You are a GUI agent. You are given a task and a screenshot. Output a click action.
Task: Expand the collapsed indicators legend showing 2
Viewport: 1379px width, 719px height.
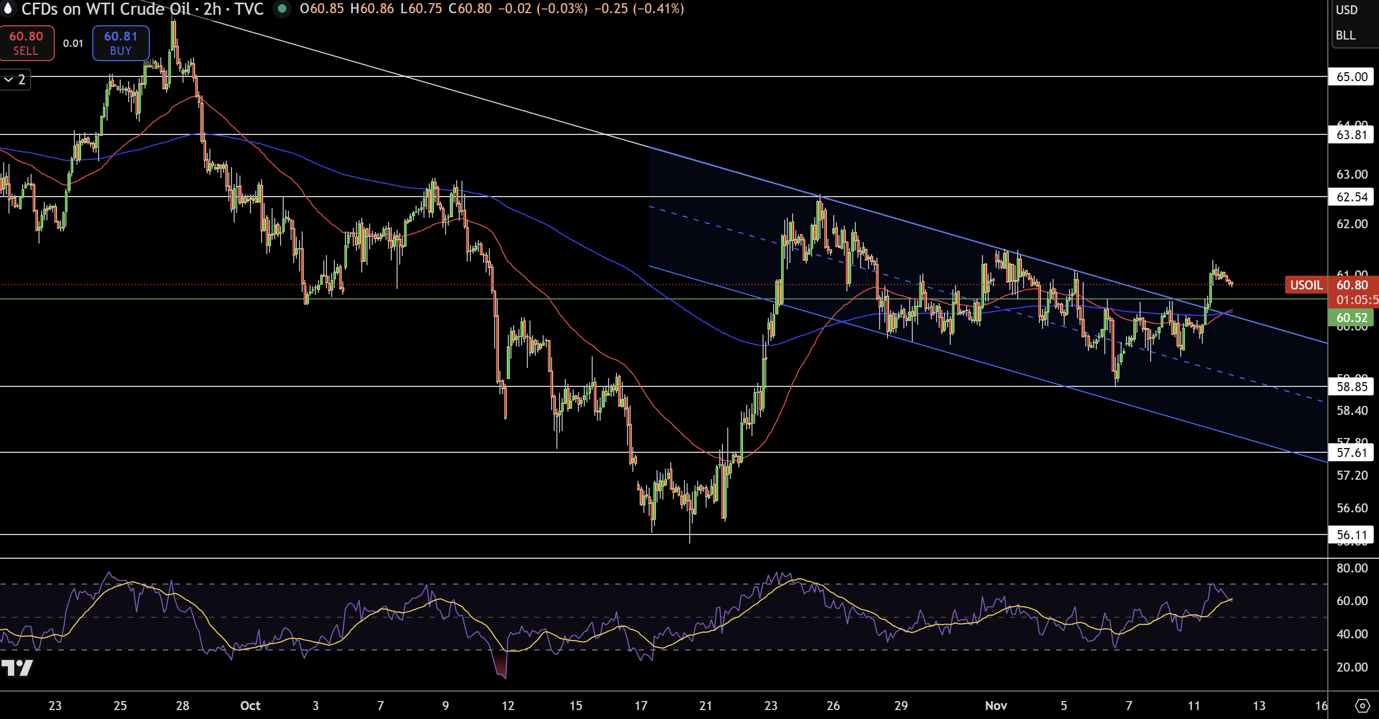coord(15,80)
